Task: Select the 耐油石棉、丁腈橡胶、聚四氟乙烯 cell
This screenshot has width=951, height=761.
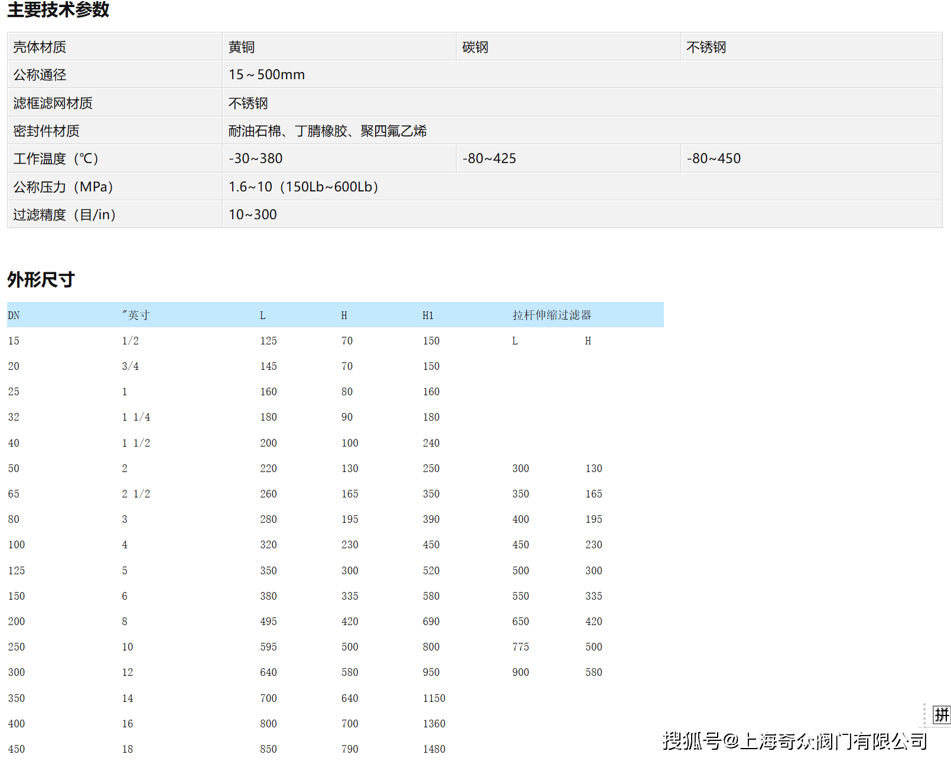Action: (327, 131)
